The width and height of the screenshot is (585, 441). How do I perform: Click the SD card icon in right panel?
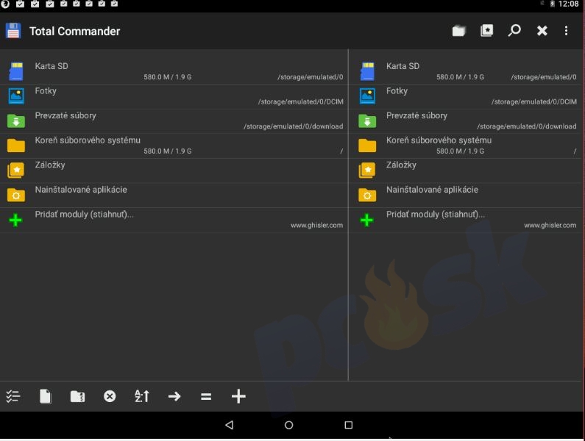point(367,71)
